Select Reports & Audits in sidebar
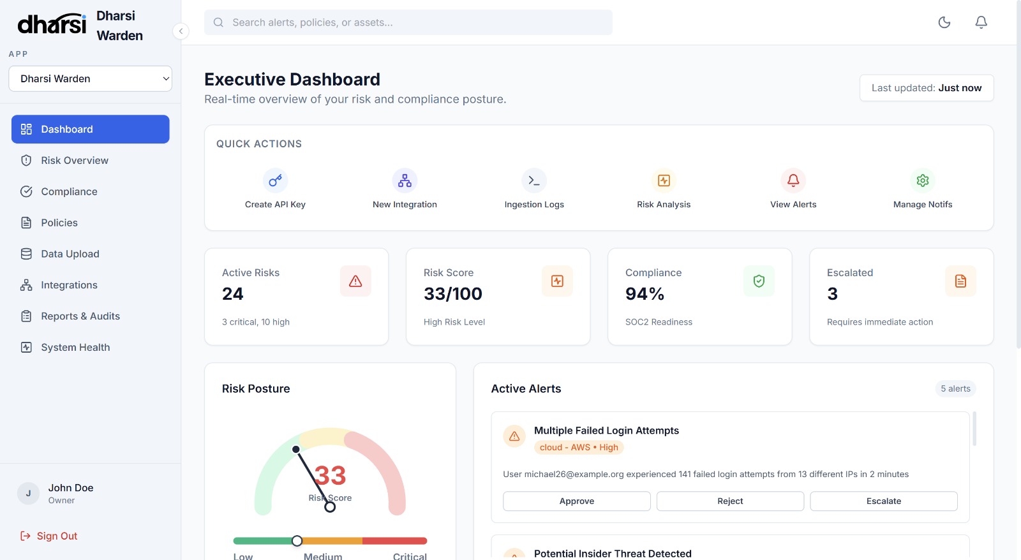 click(80, 316)
